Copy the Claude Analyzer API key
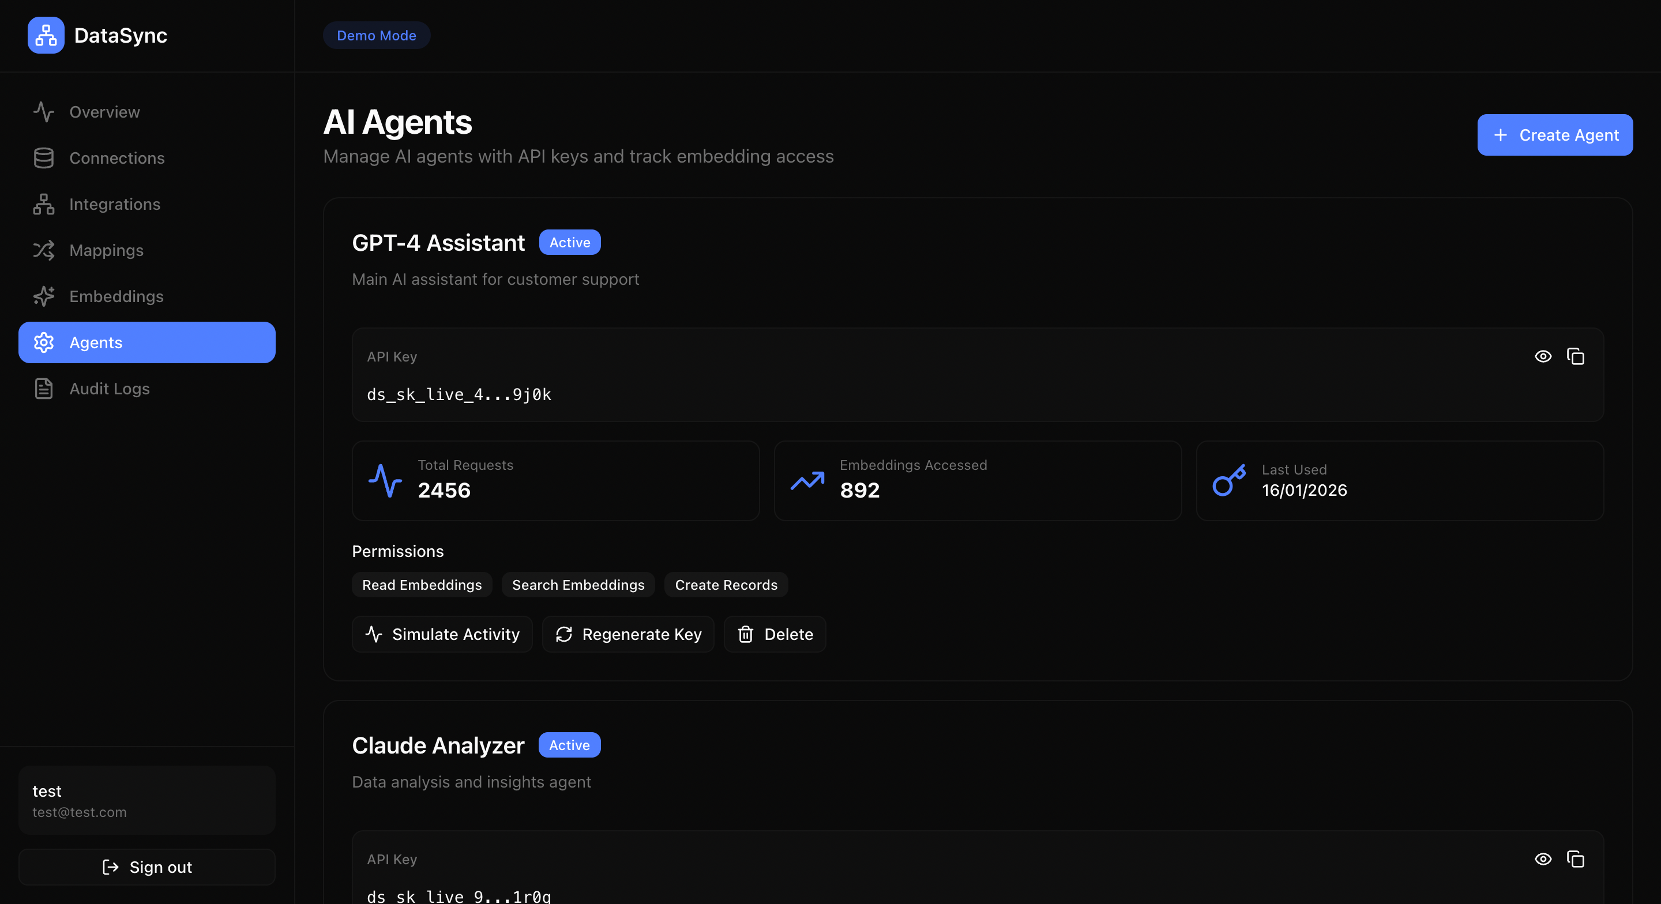This screenshot has height=904, width=1661. 1575,860
